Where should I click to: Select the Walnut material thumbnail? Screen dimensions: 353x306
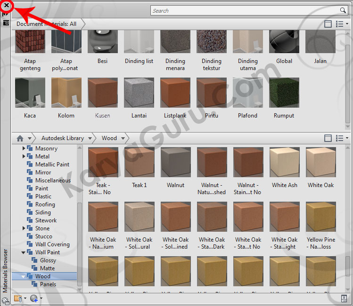pyautogui.click(x=175, y=162)
